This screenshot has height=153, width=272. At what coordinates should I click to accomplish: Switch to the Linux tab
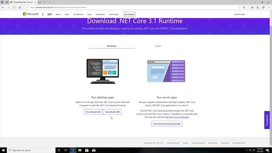coord(158,46)
